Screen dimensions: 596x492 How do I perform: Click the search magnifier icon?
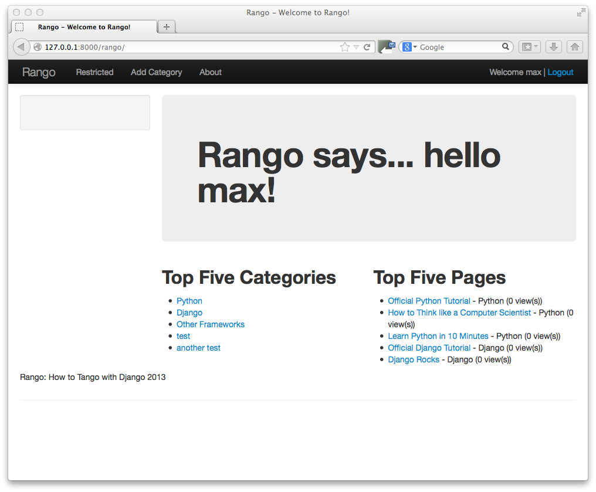[x=505, y=47]
